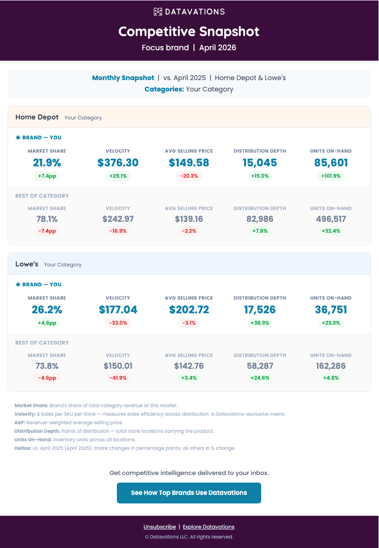Click the -20.3% red delta badge
The width and height of the screenshot is (379, 548).
pos(189,176)
